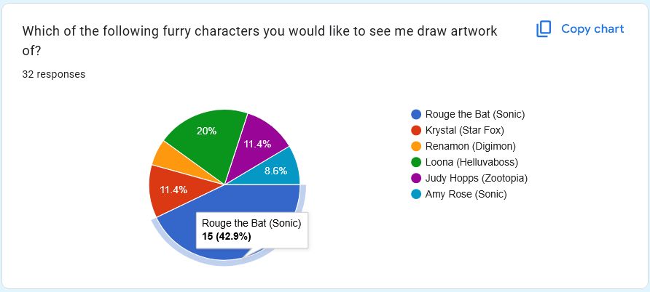This screenshot has width=650, height=292.
Task: Select the blue Rouge the Bat legend dot
Action: tap(416, 115)
